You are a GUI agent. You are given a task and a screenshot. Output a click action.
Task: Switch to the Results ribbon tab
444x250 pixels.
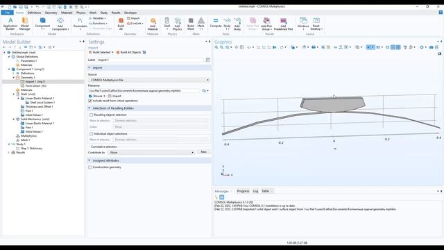point(116,12)
